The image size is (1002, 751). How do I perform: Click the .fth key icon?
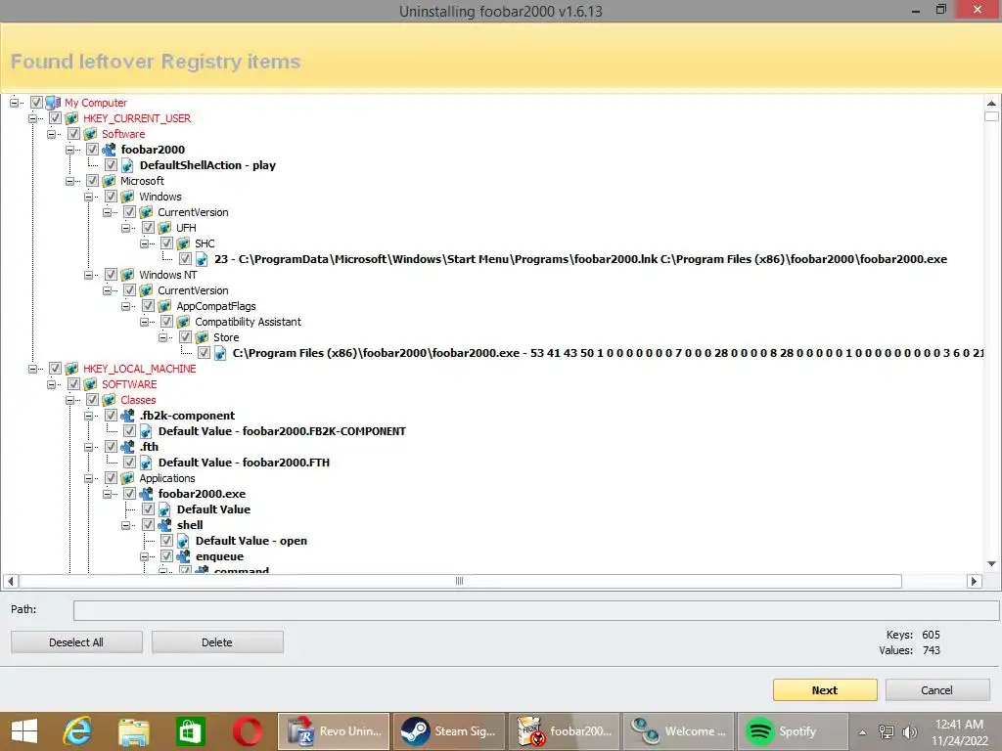(128, 447)
